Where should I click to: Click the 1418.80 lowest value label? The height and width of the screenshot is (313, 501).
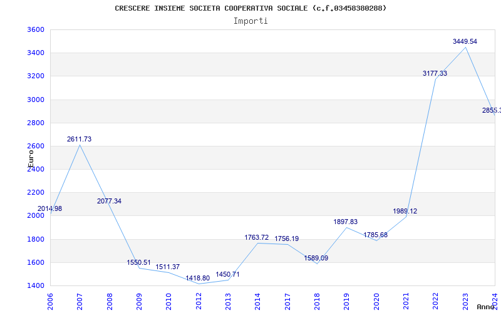(198, 278)
